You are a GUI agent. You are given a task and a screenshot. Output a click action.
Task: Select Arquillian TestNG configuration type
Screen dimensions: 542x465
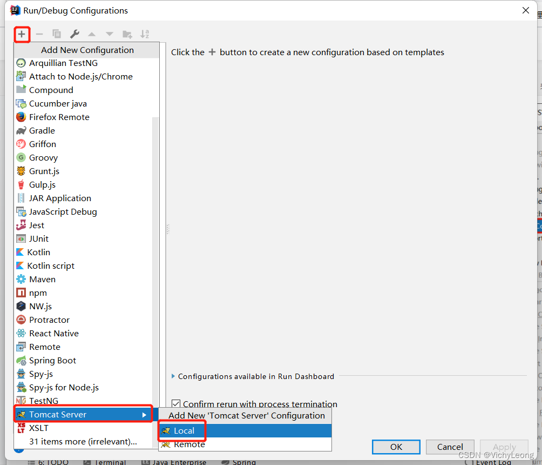83,63
